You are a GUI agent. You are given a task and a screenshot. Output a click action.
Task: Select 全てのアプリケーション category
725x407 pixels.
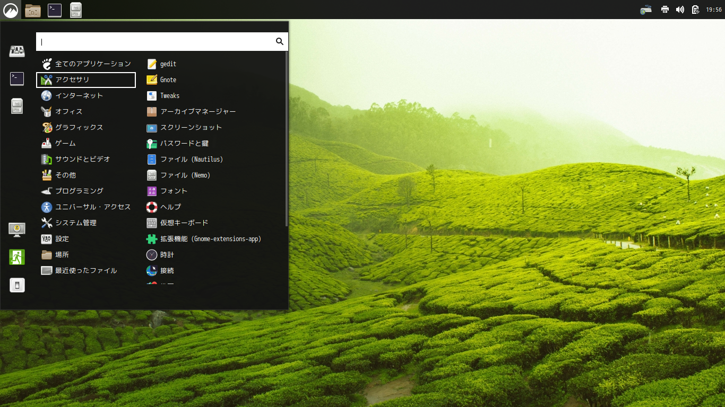(x=86, y=64)
